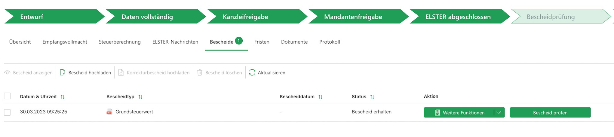This screenshot has width=614, height=137.
Task: Open the ELSTER-Nachrichten tab
Action: point(175,42)
